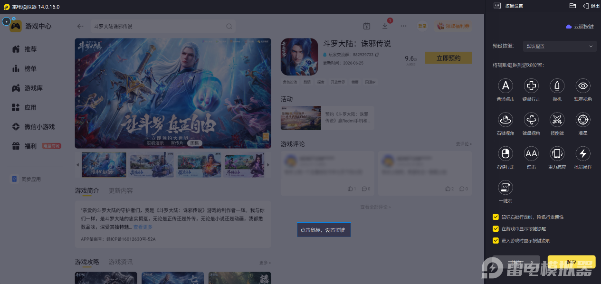
Task: Click the search magnifier in the search box
Action: pyautogui.click(x=229, y=27)
